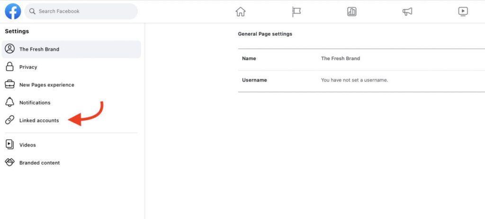Click the briefcase icon for New Pages experience
The image size is (485, 219).
(x=10, y=84)
